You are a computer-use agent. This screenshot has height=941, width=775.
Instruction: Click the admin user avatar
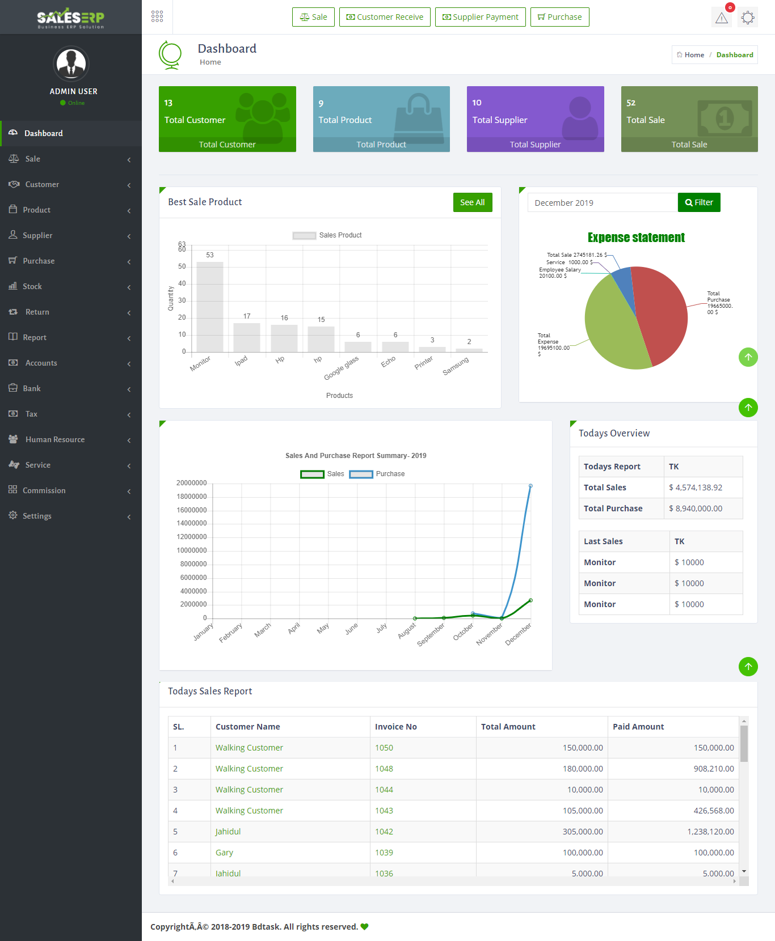[x=71, y=64]
